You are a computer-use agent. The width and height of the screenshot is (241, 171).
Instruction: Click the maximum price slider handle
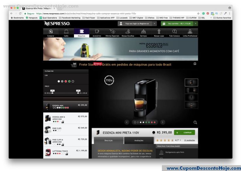[78, 93]
